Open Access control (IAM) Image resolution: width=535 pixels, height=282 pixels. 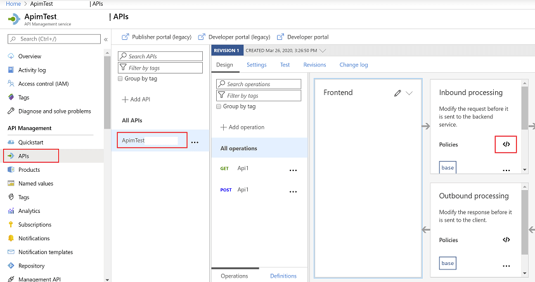(43, 84)
